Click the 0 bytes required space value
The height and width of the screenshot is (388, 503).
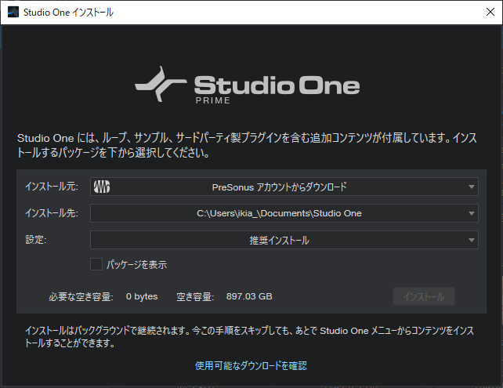[142, 296]
